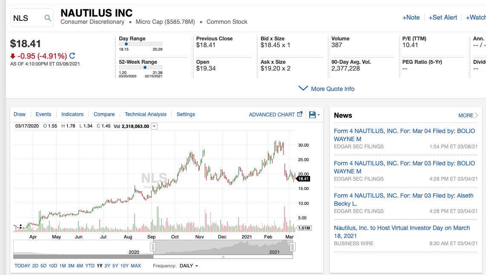Click the Ask x Size value $19.20 x 2
Viewport: 486px width, 275px height.
276,68
